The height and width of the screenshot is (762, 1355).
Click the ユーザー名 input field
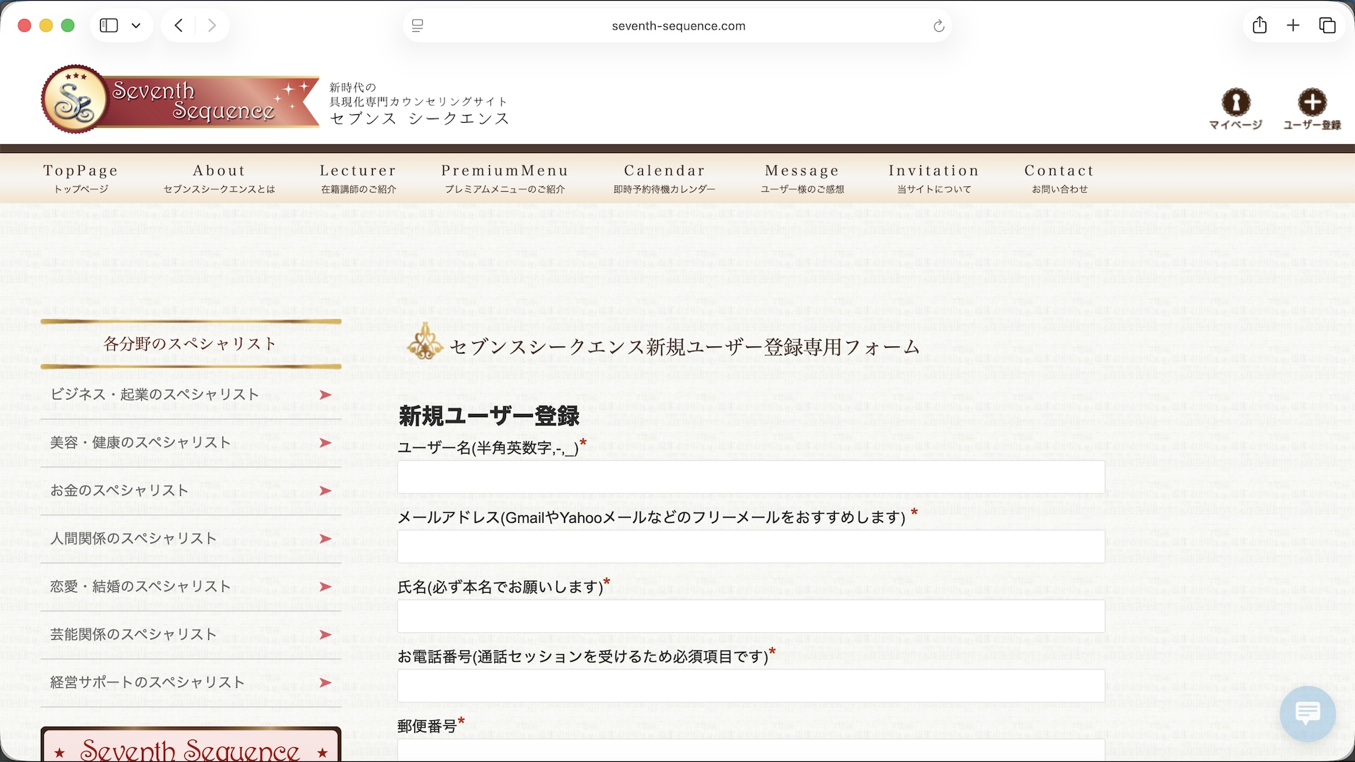(751, 477)
